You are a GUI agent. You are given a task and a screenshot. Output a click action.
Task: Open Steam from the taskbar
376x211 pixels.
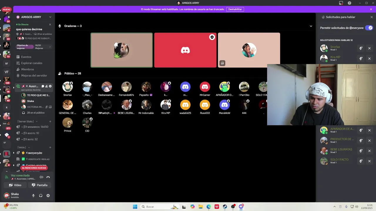225,207
